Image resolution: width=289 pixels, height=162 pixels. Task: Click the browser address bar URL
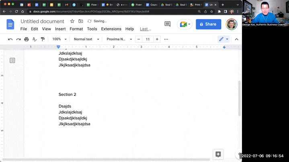[x=91, y=11]
